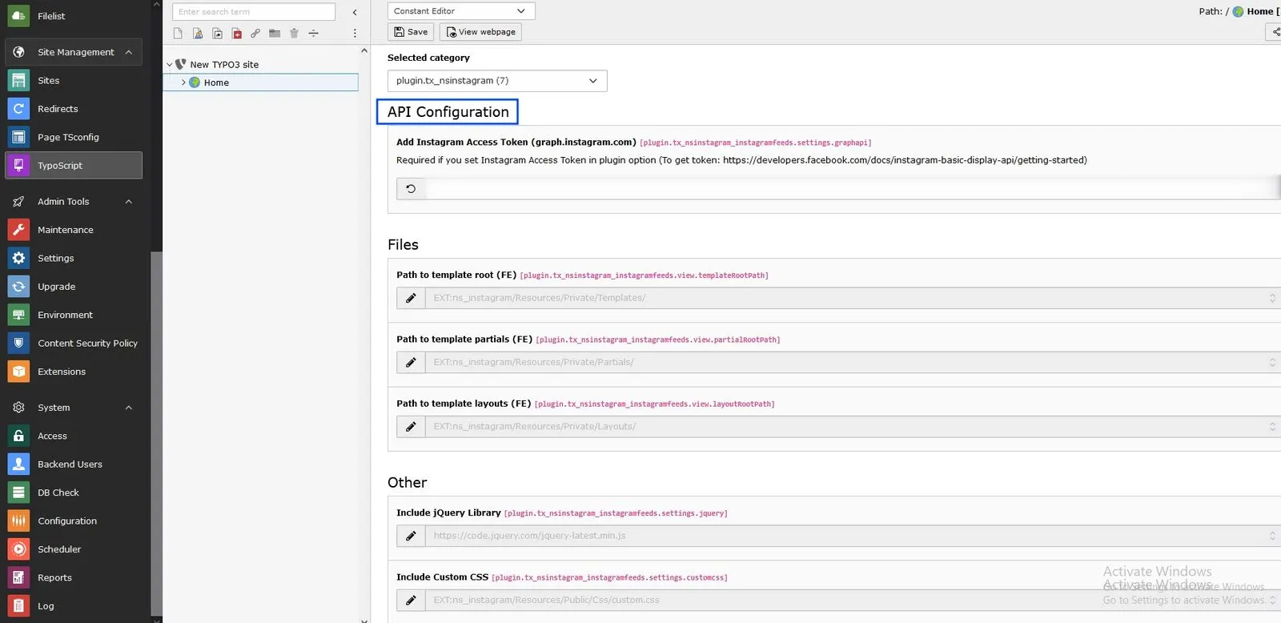Collapse the page tree panel with chevron
The height and width of the screenshot is (623, 1281).
point(355,12)
